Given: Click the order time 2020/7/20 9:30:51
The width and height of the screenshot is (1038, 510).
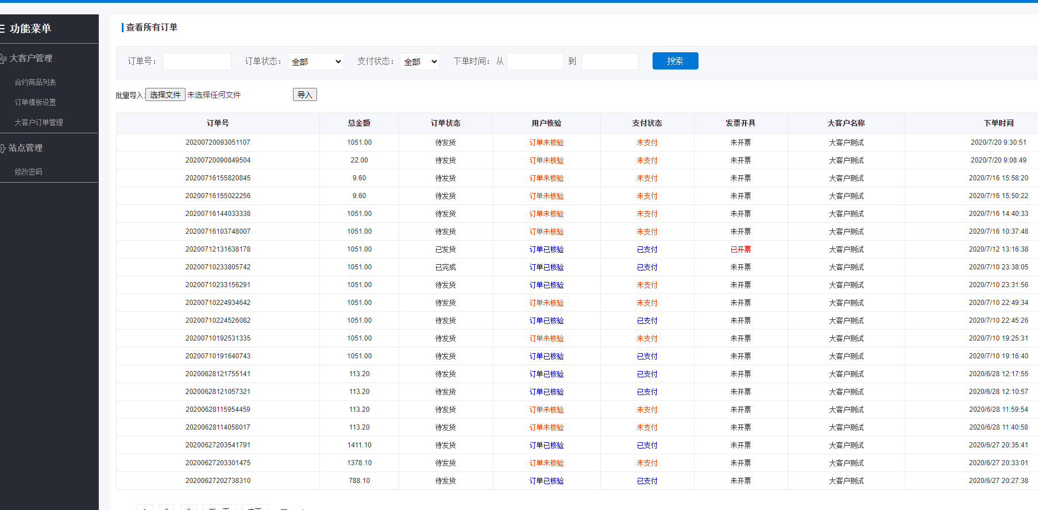Looking at the screenshot, I should pyautogui.click(x=998, y=142).
